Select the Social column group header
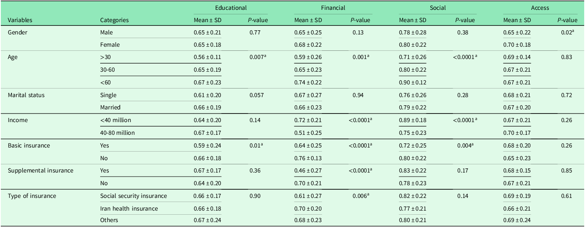The width and height of the screenshot is (585, 227). tap(438, 7)
